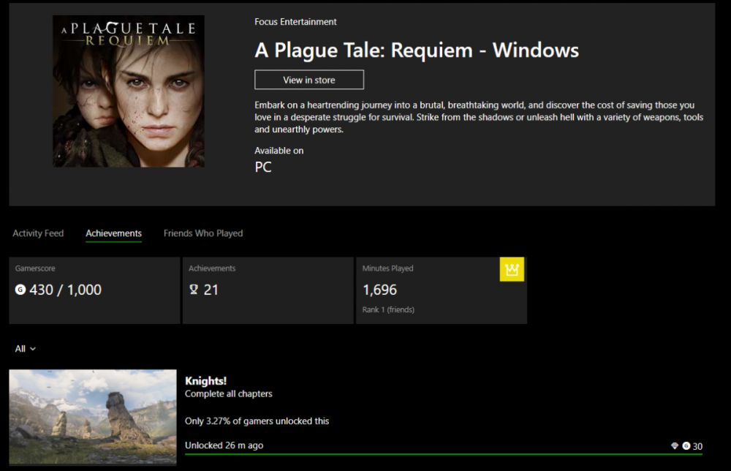Click the Minutes Played stat card

(442, 290)
